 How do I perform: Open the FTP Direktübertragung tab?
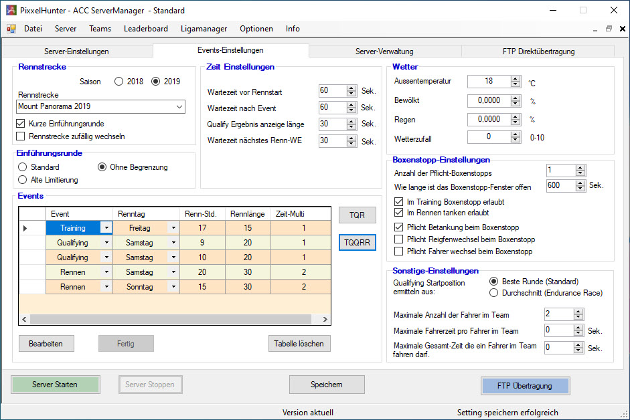[x=538, y=50]
